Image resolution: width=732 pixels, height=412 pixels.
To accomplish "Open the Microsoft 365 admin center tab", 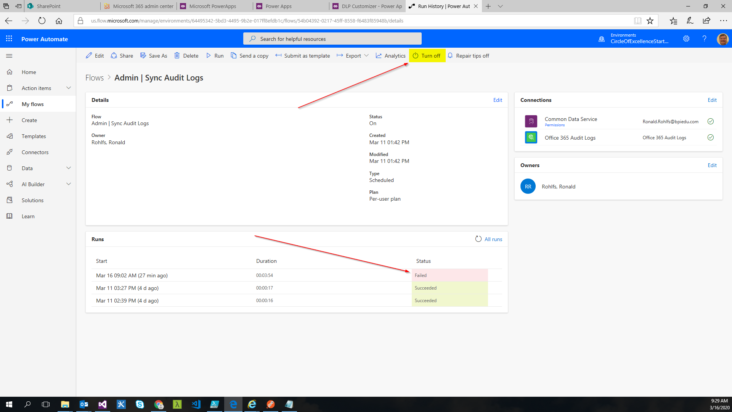I will tap(139, 6).
